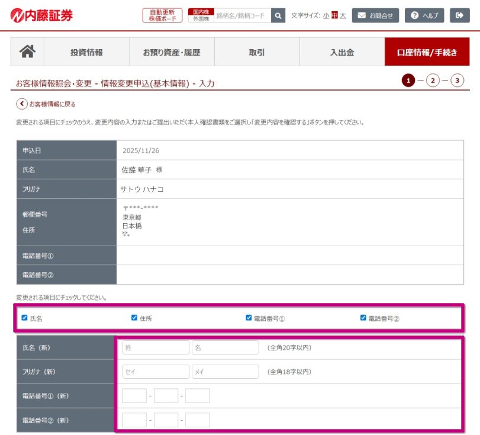Toggle the 電話番号① checkbox
Image resolution: width=480 pixels, height=435 pixels.
[x=249, y=318]
